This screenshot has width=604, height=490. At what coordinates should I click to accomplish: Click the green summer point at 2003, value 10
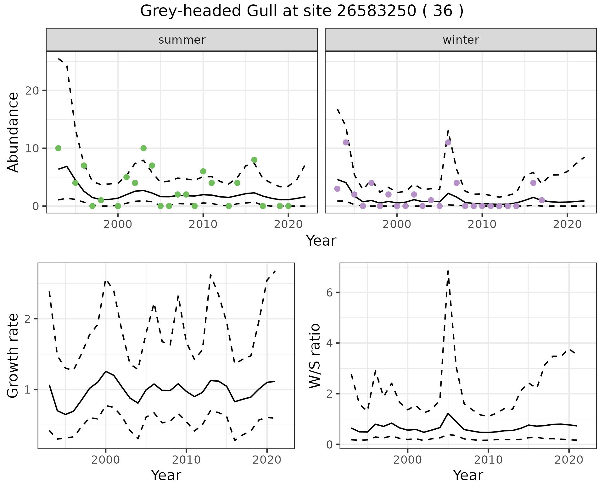pyautogui.click(x=143, y=148)
